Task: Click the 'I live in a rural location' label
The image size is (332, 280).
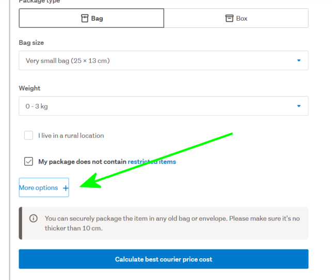Action: pyautogui.click(x=71, y=135)
